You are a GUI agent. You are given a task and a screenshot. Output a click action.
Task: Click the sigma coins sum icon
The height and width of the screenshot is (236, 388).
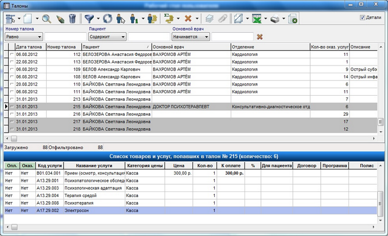pos(169,18)
